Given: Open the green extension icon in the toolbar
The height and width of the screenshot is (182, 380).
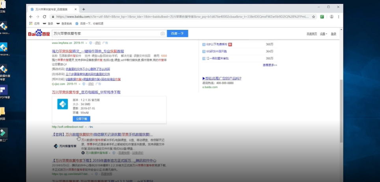Looking at the screenshot, I should (322, 17).
